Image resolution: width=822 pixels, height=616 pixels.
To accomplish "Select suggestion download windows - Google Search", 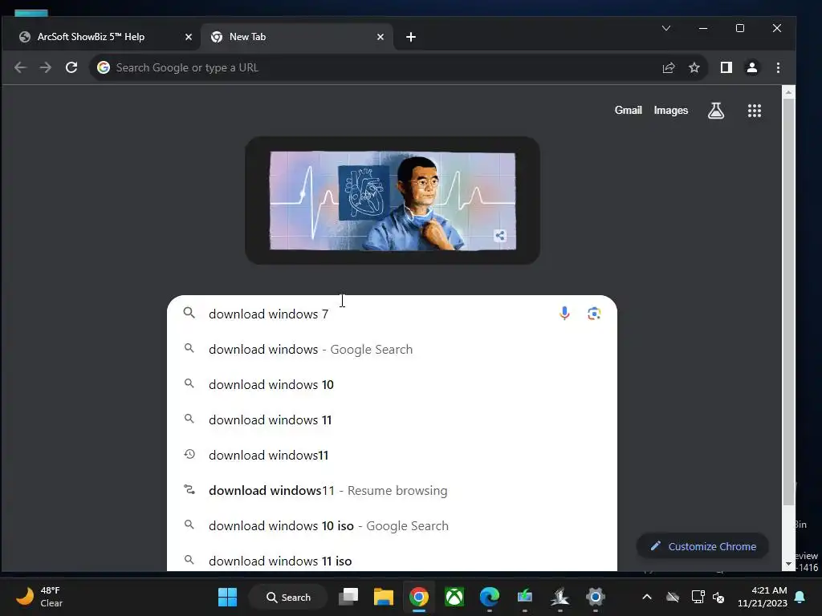I will pyautogui.click(x=392, y=350).
